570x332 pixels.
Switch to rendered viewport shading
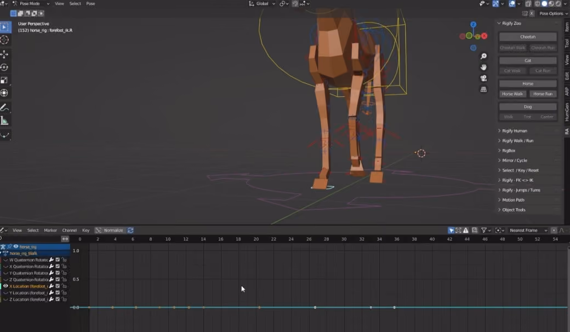coord(558,4)
